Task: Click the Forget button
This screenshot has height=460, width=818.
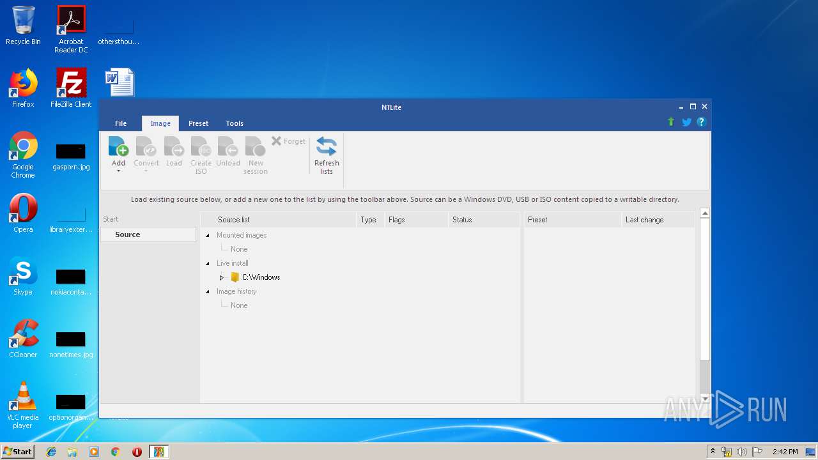Action: 288,141
